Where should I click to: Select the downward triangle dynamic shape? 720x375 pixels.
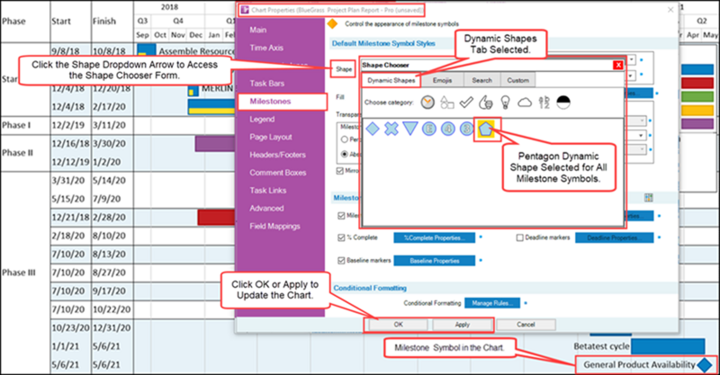tap(410, 129)
